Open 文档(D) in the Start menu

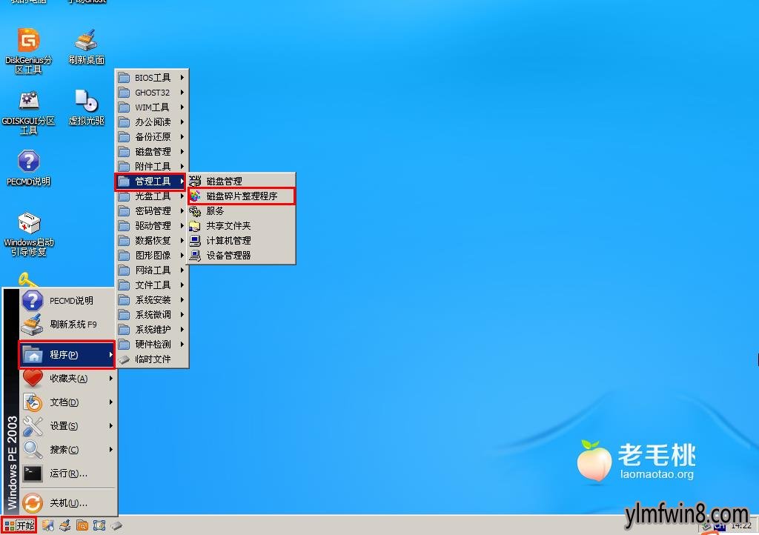67,402
